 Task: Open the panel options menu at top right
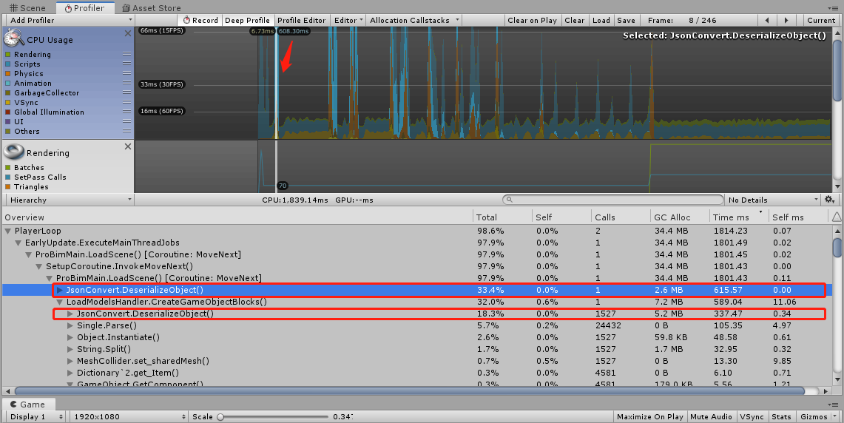point(834,8)
